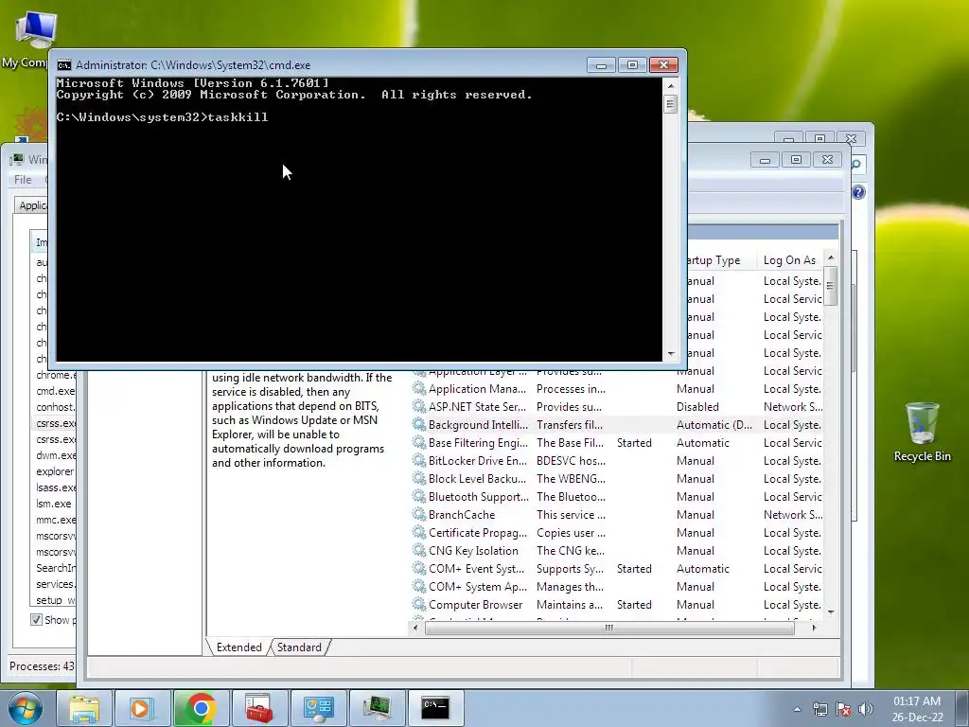969x727 pixels.
Task: Switch to the Standard tab in Services
Action: (299, 647)
